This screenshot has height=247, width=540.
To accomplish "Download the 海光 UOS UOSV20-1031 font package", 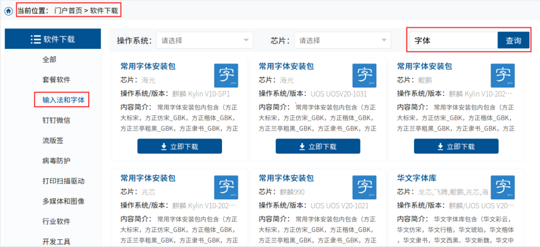I will [318, 146].
